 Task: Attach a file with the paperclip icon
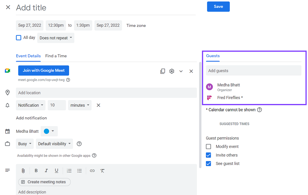coord(23,171)
